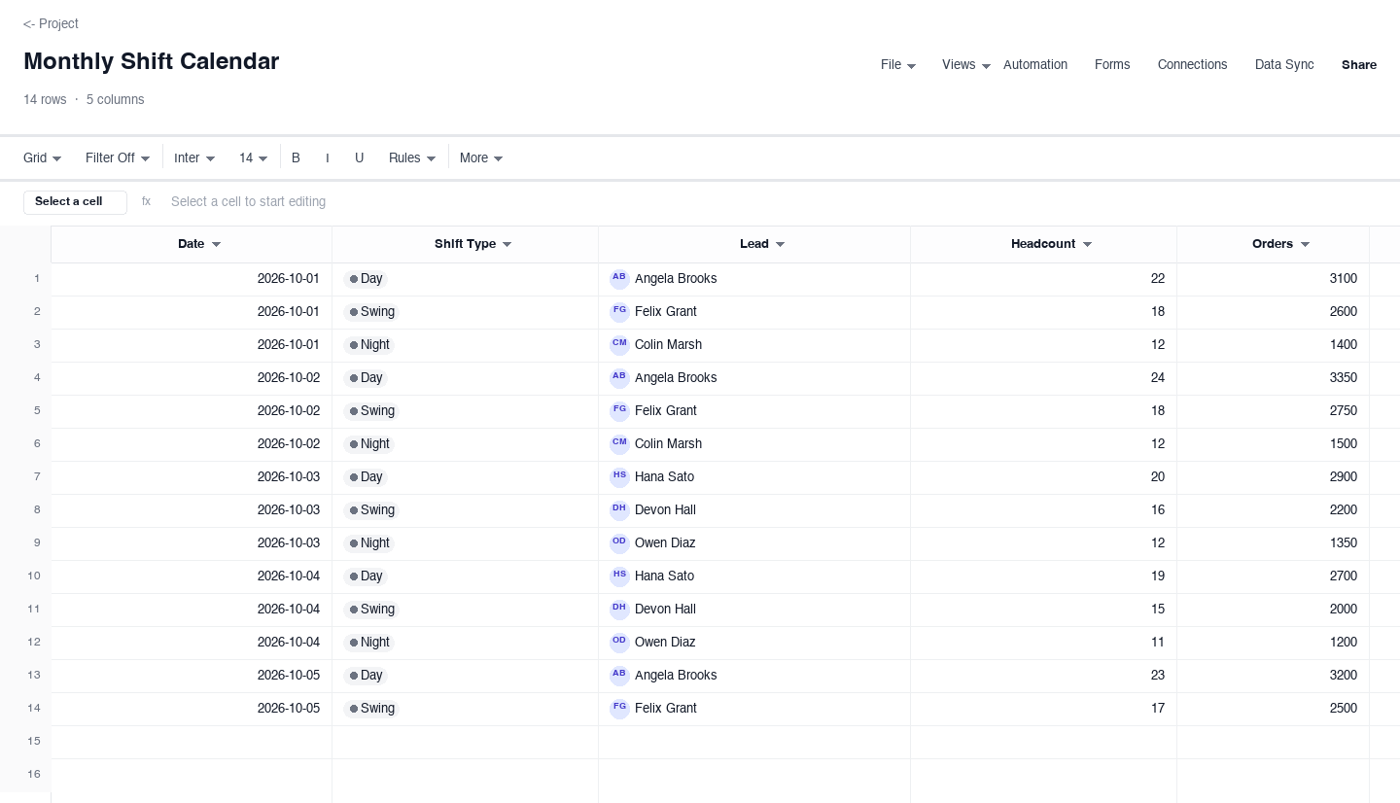This screenshot has width=1400, height=803.
Task: Select Orders cell with value 1350
Action: pos(1273,543)
